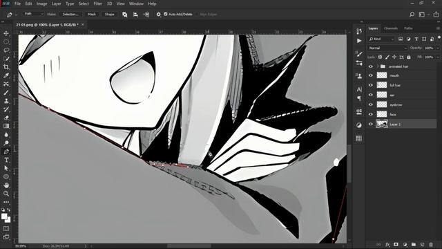Select the Lasso tool
Viewport: 442px width, 249px height.
click(6, 50)
